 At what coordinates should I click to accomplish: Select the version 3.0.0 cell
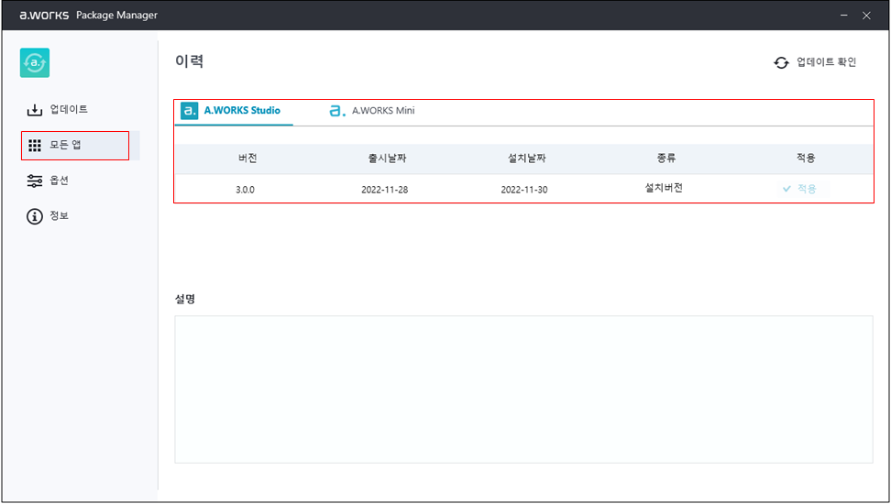245,190
